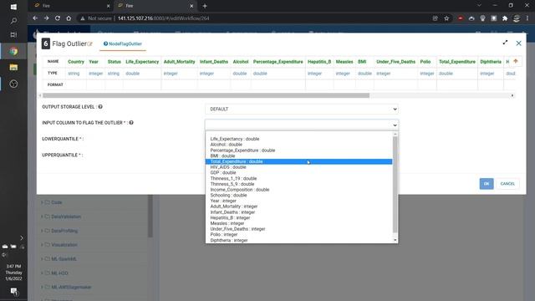Click the Country column header
The height and width of the screenshot is (301, 535).
[x=76, y=62]
